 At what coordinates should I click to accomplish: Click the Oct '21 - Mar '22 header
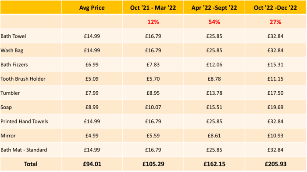point(153,7)
